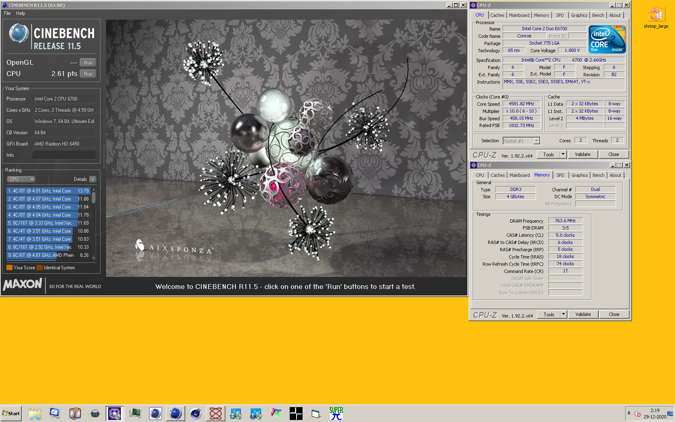Click the muted volume tray icon

point(638,414)
